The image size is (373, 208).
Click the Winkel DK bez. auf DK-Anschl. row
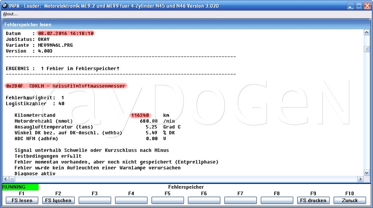(95, 133)
